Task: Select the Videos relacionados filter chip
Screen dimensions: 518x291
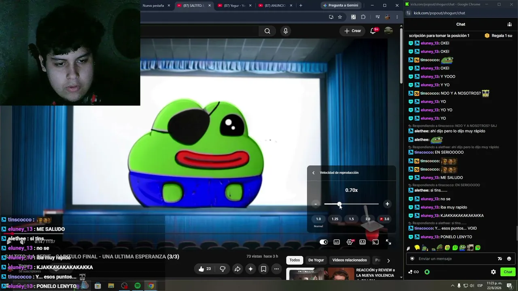Action: (350, 260)
